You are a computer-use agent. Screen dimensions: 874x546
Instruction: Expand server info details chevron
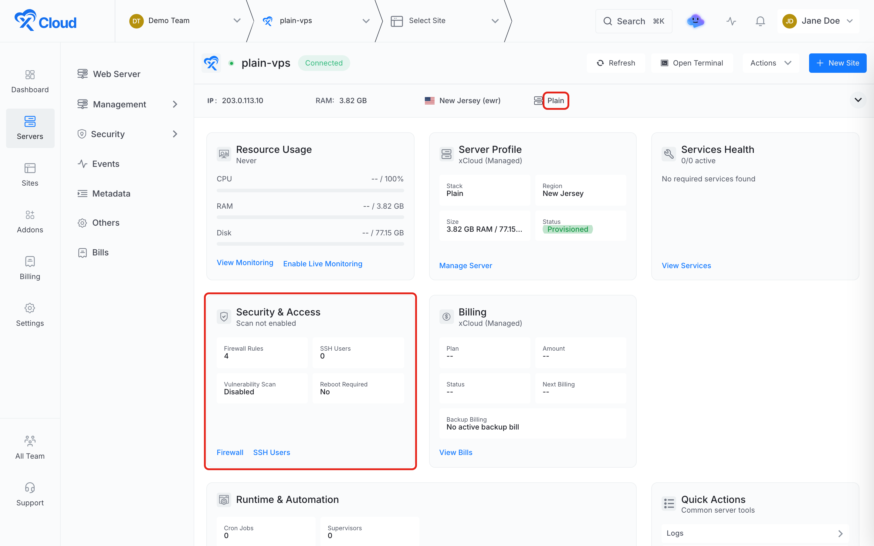click(858, 100)
